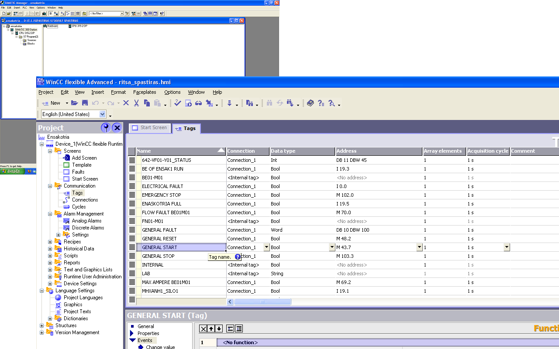Open Data type dropdown for GENERAL START
The image size is (559, 349).
332,247
